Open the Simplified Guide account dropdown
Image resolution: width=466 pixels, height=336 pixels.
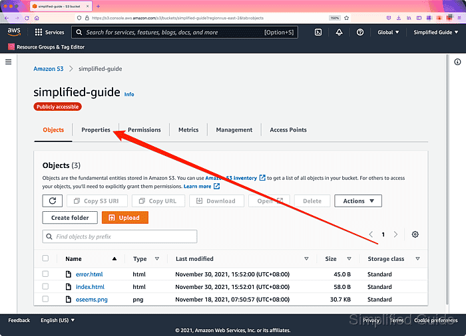point(435,33)
